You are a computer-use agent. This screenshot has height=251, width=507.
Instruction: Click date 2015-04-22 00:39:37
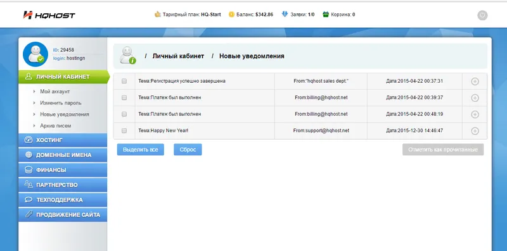(x=414, y=97)
